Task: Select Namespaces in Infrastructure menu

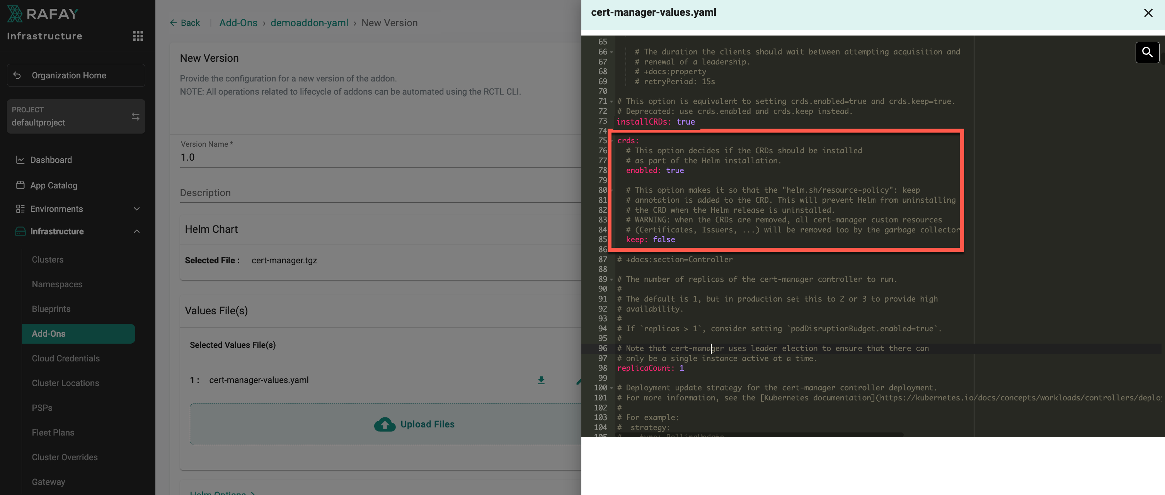Action: (x=57, y=284)
